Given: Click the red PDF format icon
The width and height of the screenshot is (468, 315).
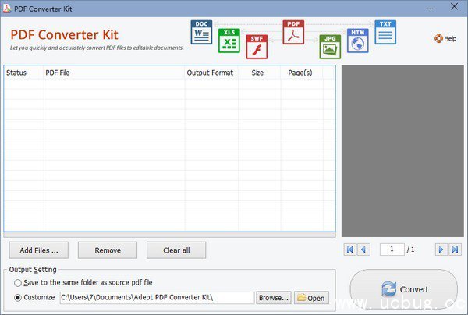Looking at the screenshot, I should (293, 33).
